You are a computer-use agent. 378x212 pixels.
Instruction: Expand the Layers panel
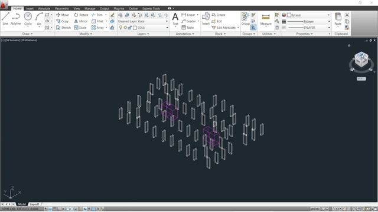coord(143,34)
